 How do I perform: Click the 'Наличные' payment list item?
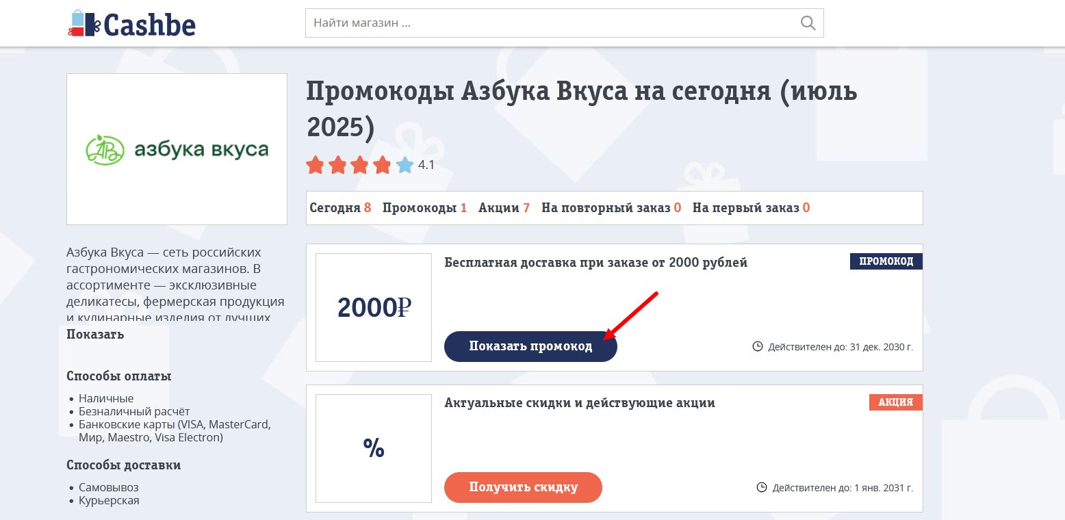(106, 398)
